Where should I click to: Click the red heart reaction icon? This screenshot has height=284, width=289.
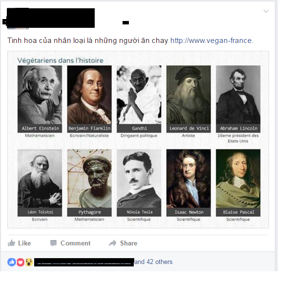click(x=21, y=262)
